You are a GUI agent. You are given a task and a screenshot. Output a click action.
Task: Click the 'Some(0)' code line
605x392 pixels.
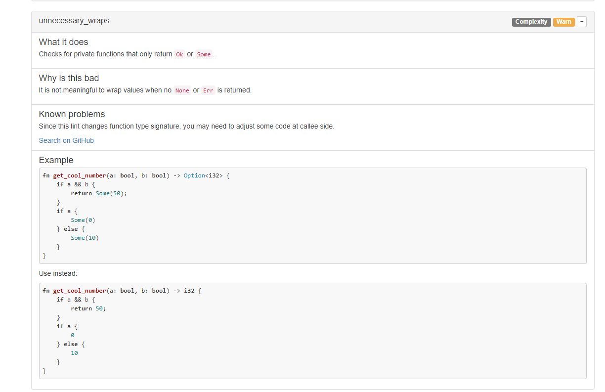pyautogui.click(x=83, y=220)
